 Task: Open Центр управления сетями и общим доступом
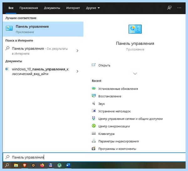click(130, 119)
